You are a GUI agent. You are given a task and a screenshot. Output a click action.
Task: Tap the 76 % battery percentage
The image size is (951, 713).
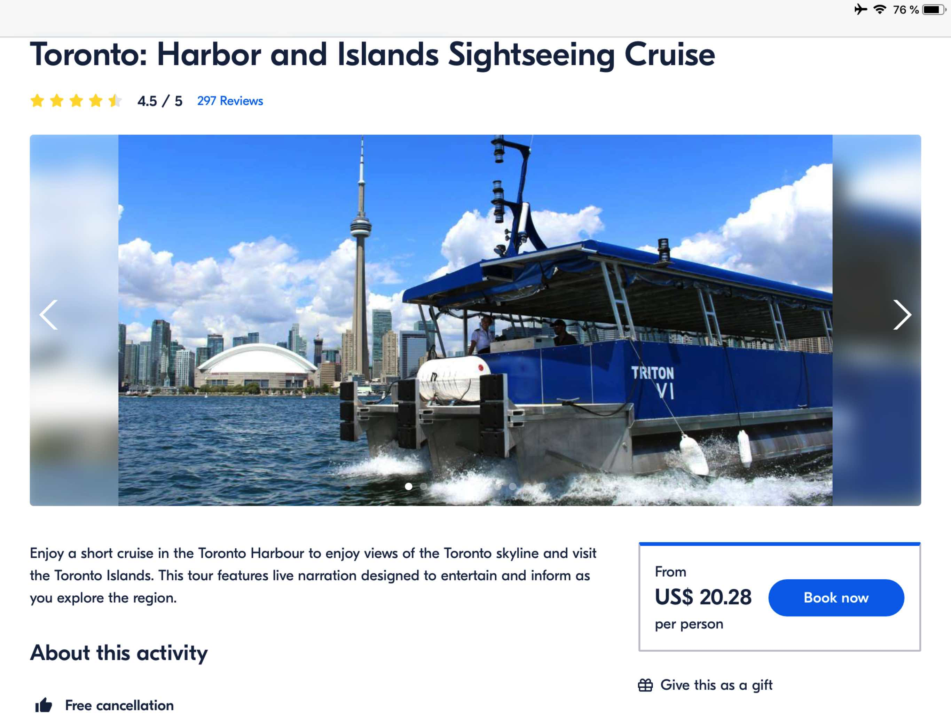click(x=905, y=9)
